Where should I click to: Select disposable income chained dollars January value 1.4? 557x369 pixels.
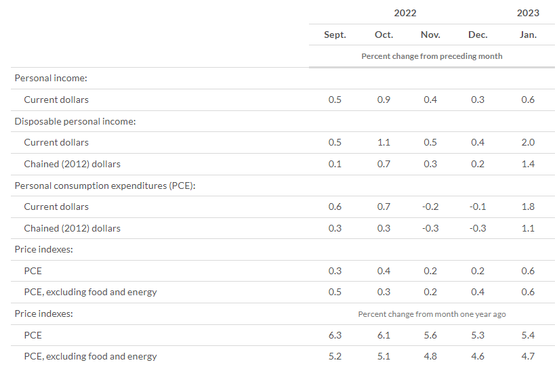(528, 164)
